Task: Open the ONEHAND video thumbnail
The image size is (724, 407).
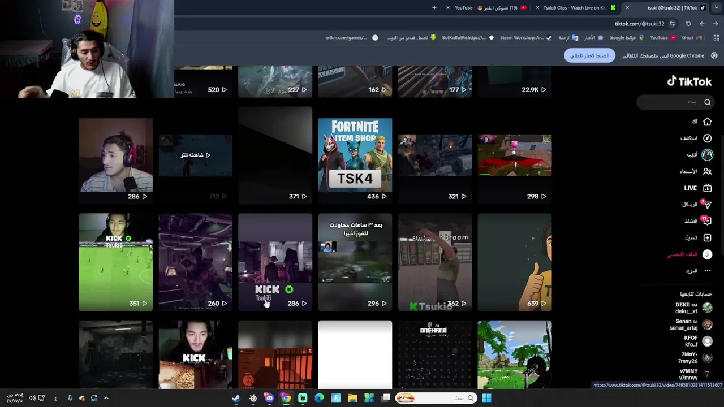Action: pos(434,354)
